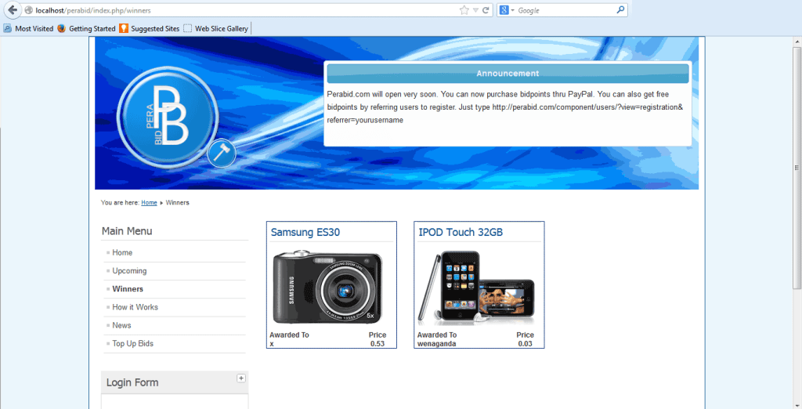Click the Home breadcrumb link
The height and width of the screenshot is (409, 802).
(149, 203)
